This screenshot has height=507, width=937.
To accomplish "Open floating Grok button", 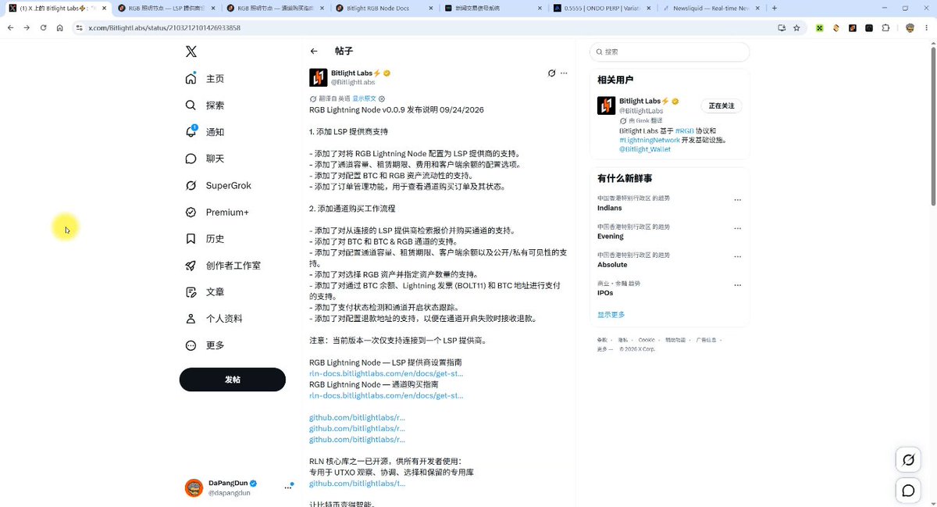I will tap(908, 460).
